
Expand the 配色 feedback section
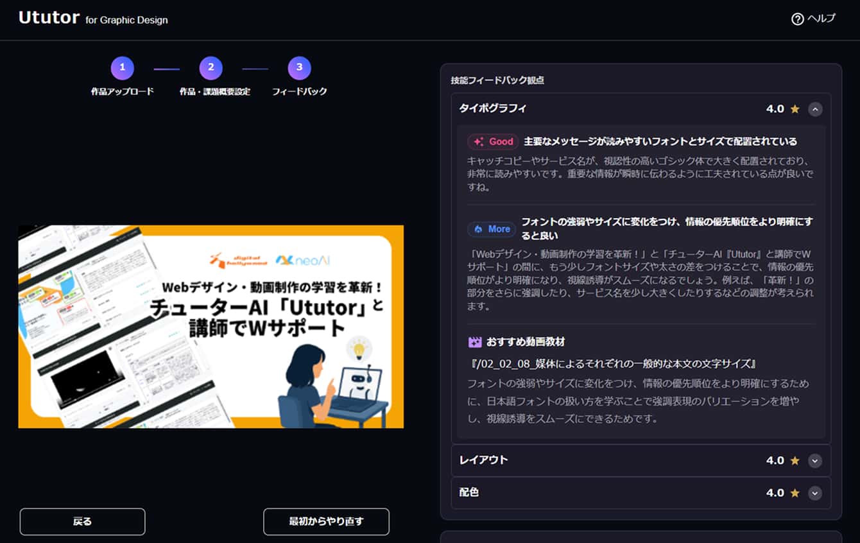coord(815,492)
